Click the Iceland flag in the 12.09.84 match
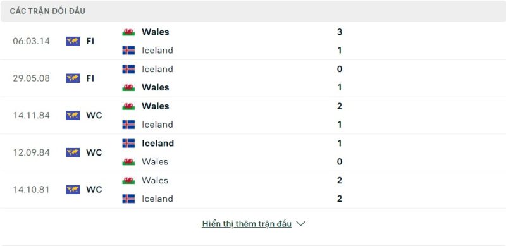Screen dimensions: 506x246 click(128, 144)
